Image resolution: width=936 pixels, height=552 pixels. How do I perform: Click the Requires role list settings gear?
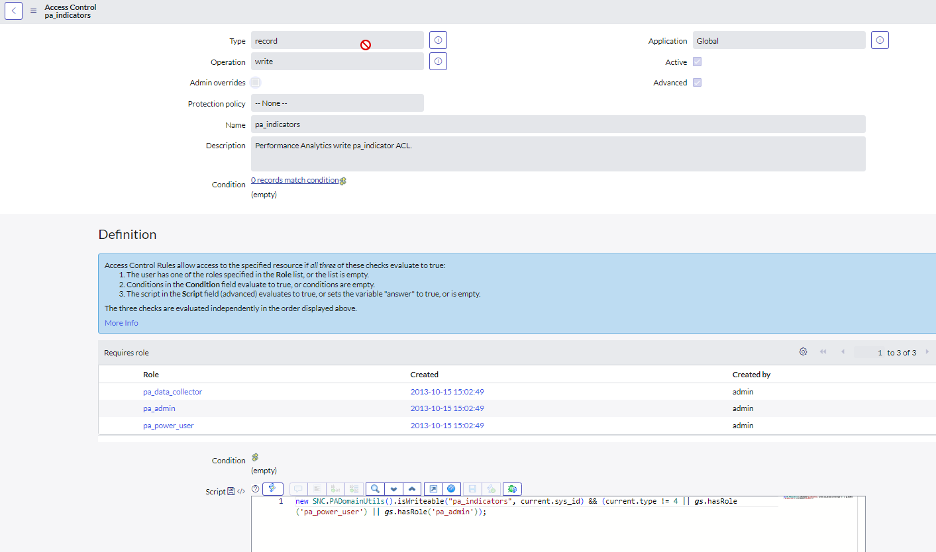pyautogui.click(x=803, y=352)
